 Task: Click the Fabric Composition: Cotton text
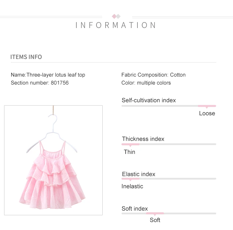[153, 75]
